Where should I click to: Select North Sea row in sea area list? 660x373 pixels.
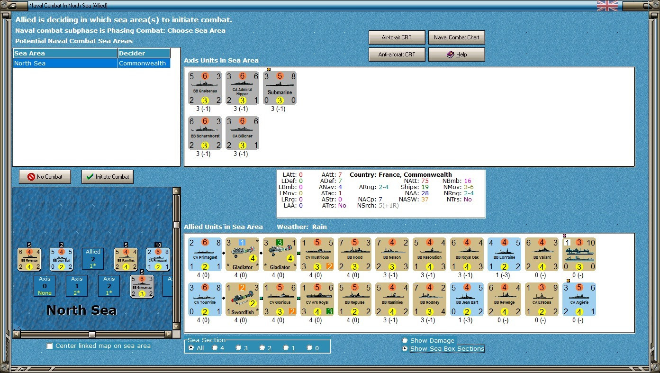coord(91,63)
